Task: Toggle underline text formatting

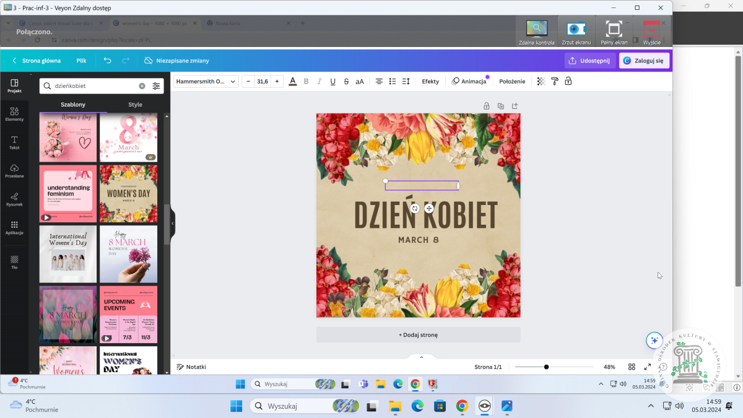Action: tap(332, 81)
